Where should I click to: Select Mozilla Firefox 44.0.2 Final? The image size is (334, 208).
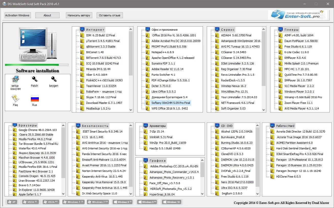click(x=35, y=139)
